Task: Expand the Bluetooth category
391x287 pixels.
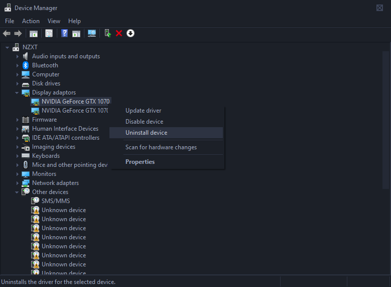Action: 17,65
